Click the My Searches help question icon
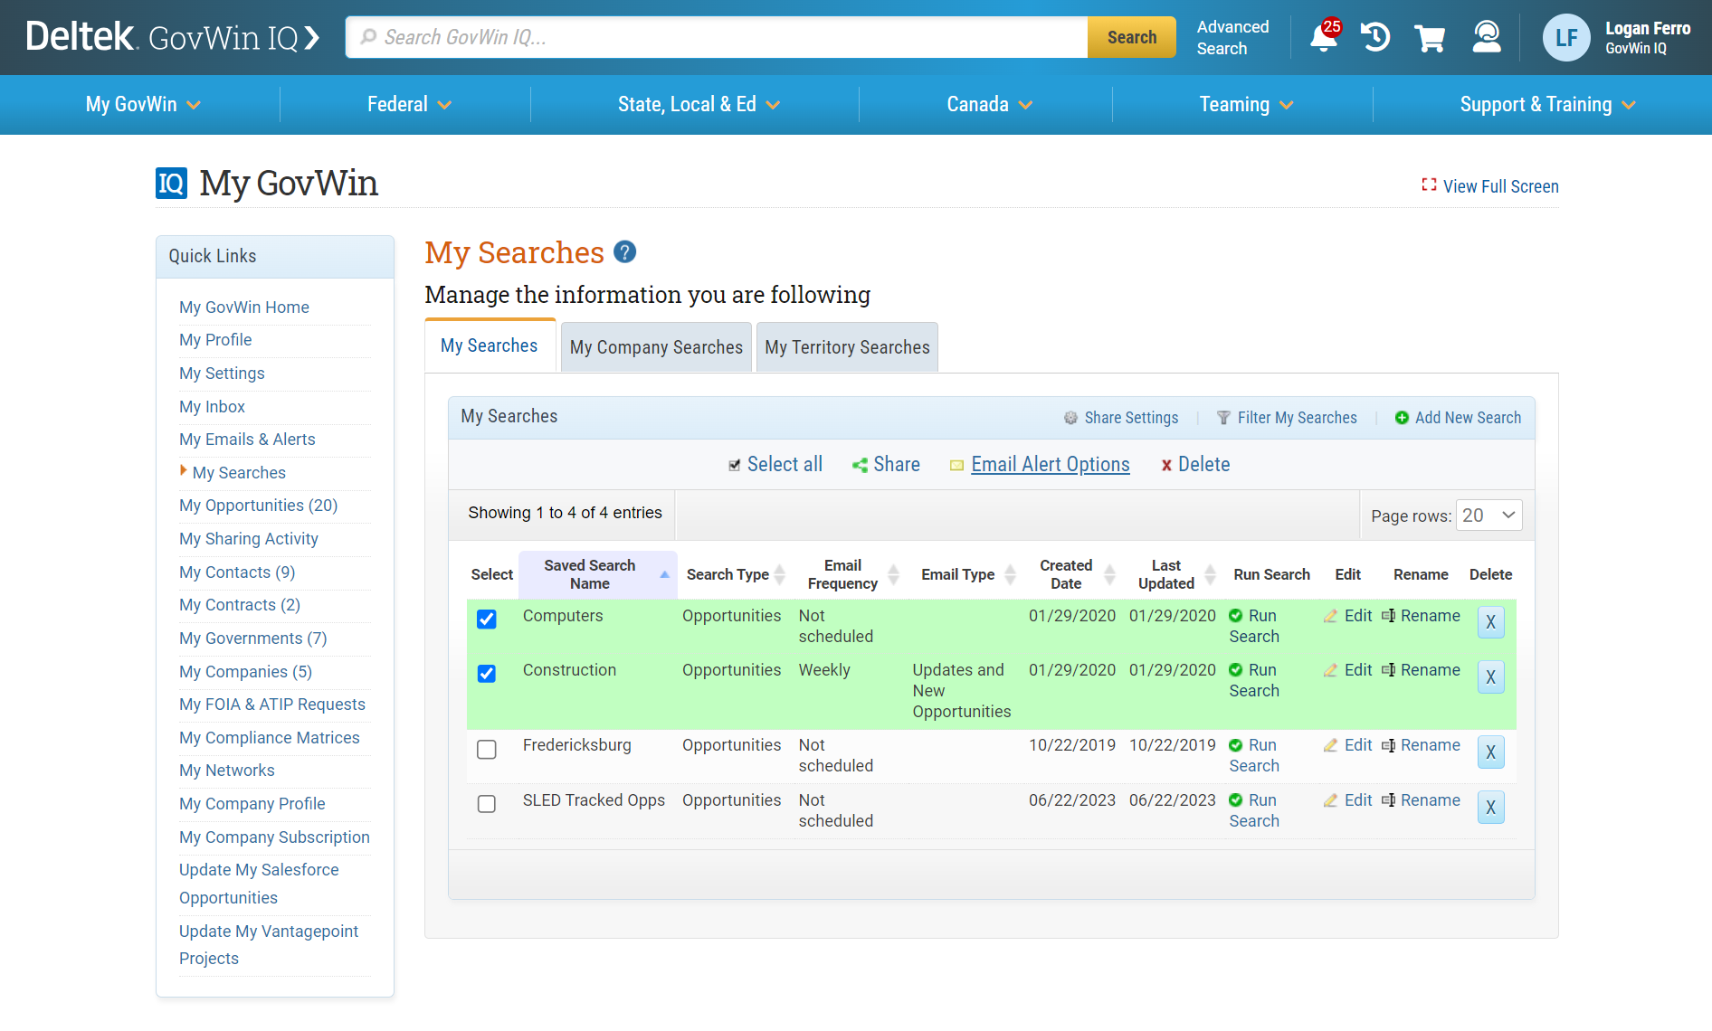The width and height of the screenshot is (1712, 1031). [624, 252]
